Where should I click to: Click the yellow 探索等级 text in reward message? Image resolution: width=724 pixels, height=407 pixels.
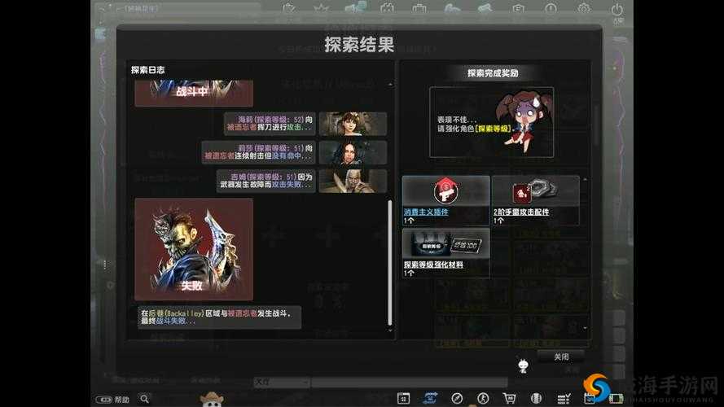click(x=494, y=129)
